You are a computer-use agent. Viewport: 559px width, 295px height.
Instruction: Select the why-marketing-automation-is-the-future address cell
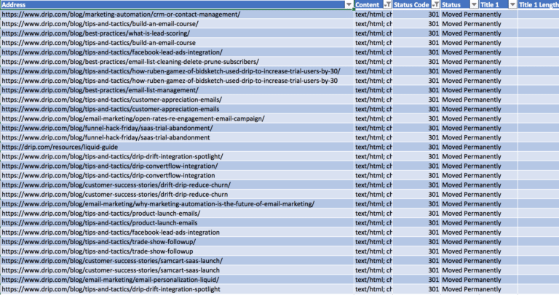click(177, 204)
